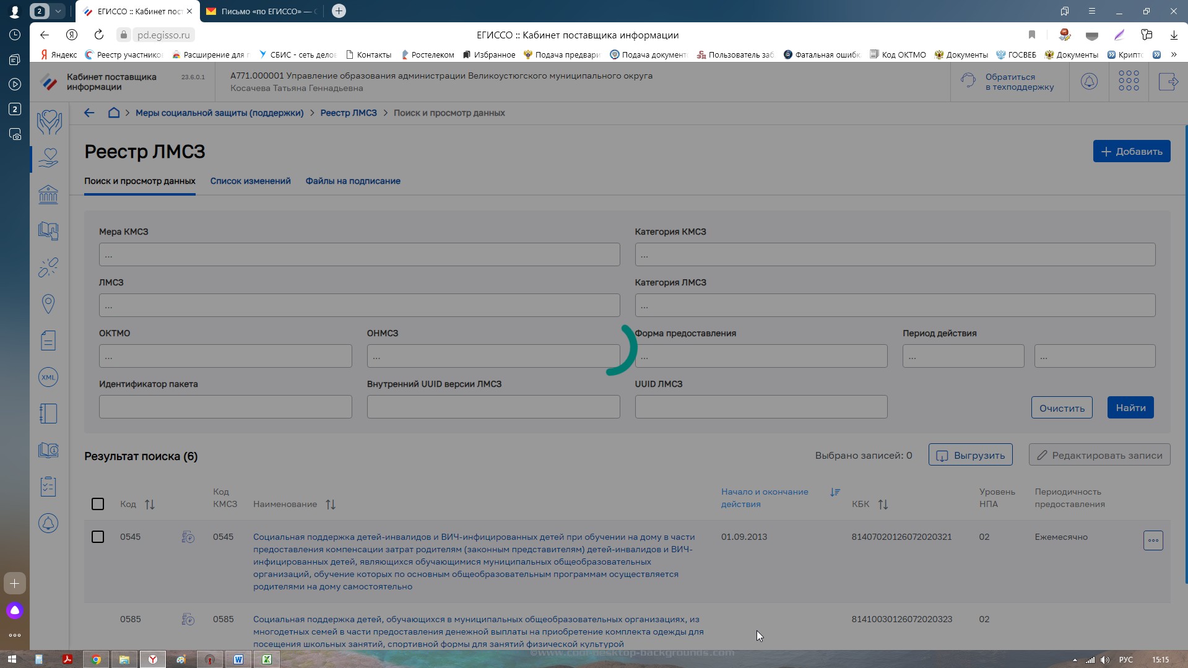Open three-dot actions menu for row 0545
This screenshot has width=1188, height=668.
(1153, 540)
